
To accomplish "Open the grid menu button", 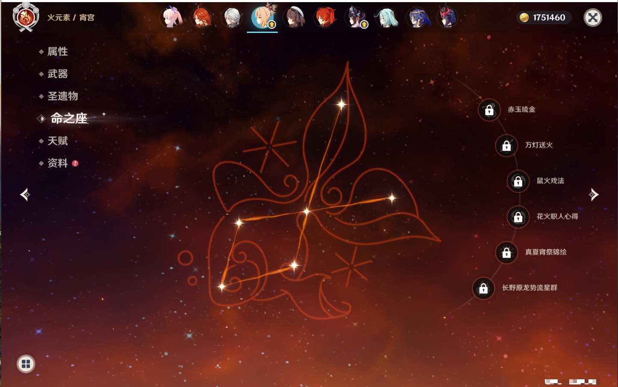I will point(26,364).
